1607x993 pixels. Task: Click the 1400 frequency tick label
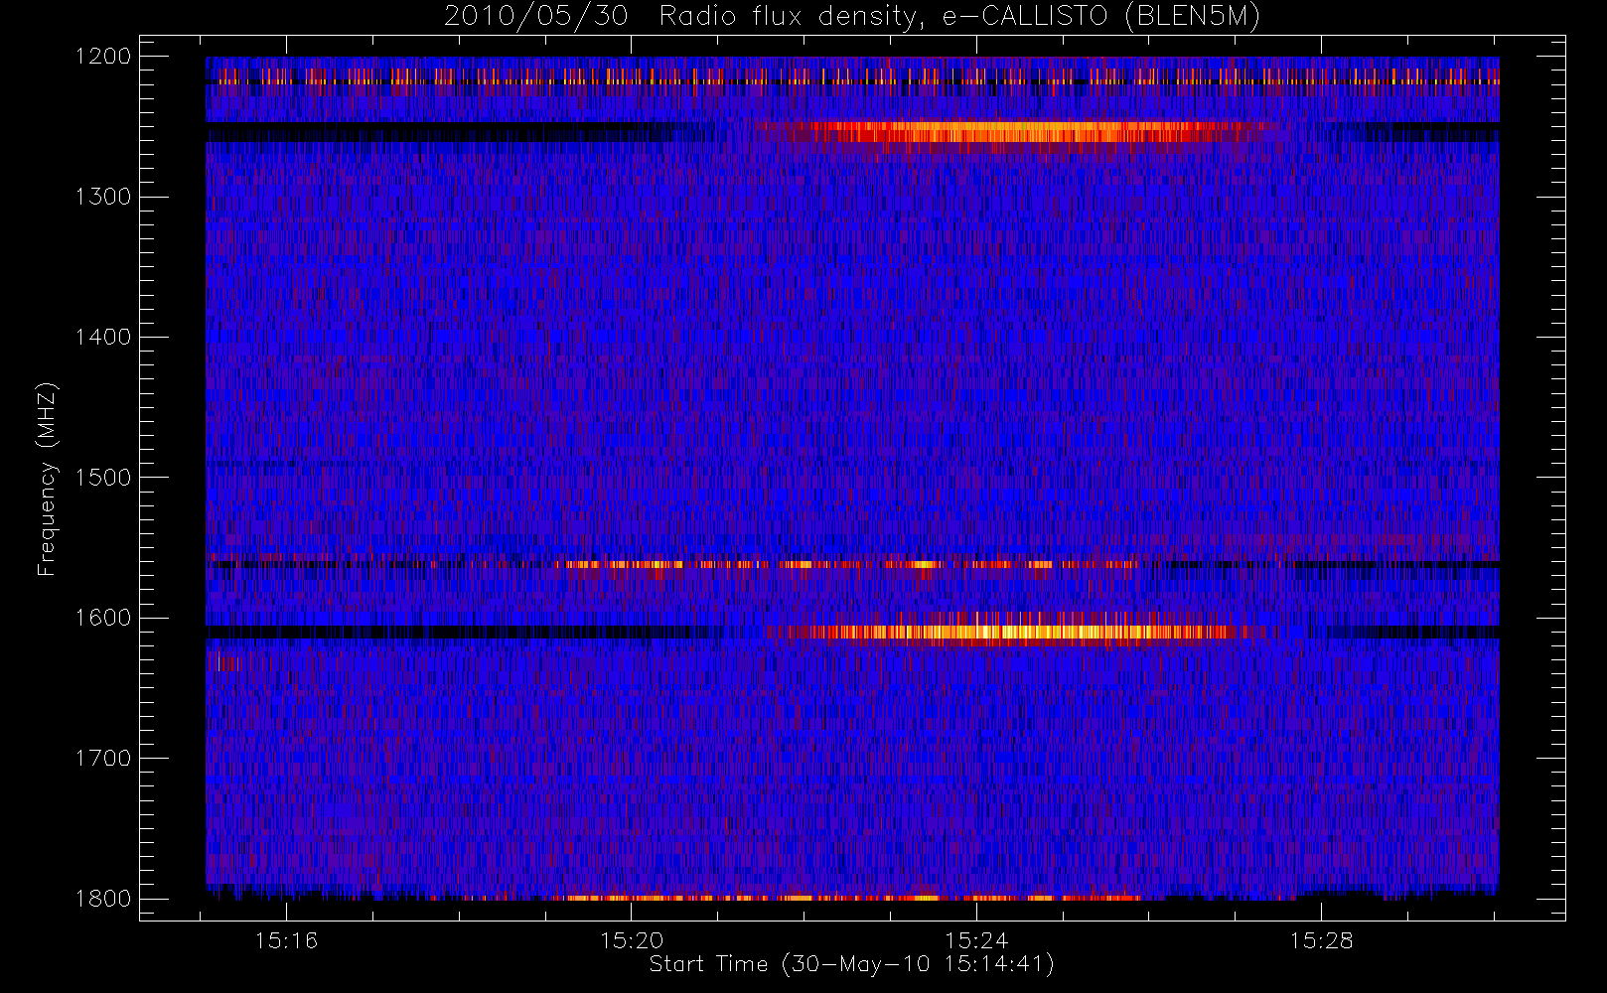(x=103, y=337)
